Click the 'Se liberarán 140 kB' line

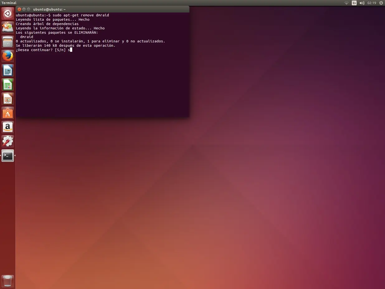click(x=65, y=46)
